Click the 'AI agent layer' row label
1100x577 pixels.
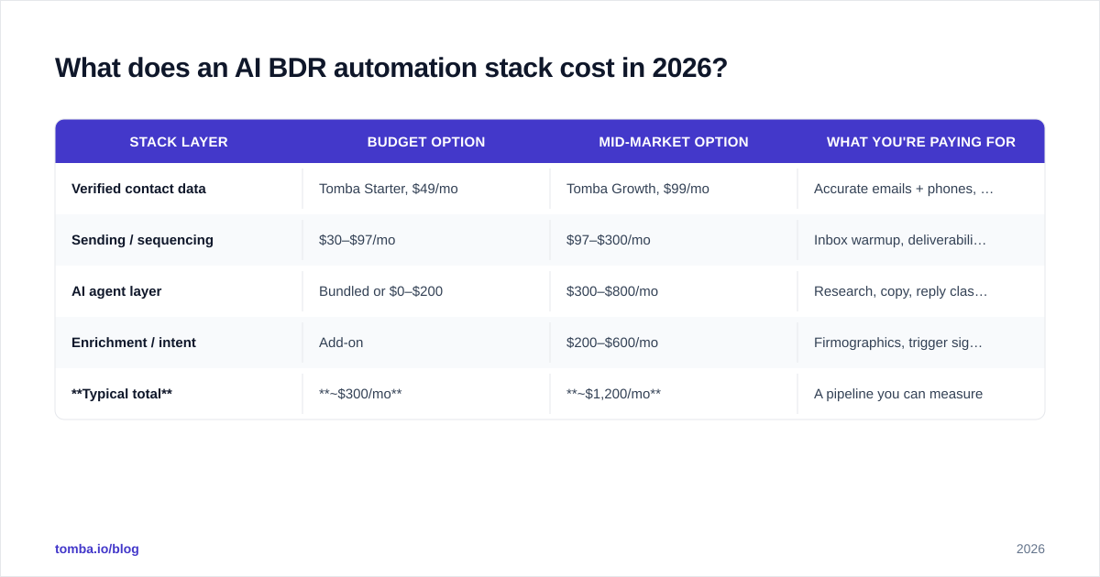(x=116, y=291)
